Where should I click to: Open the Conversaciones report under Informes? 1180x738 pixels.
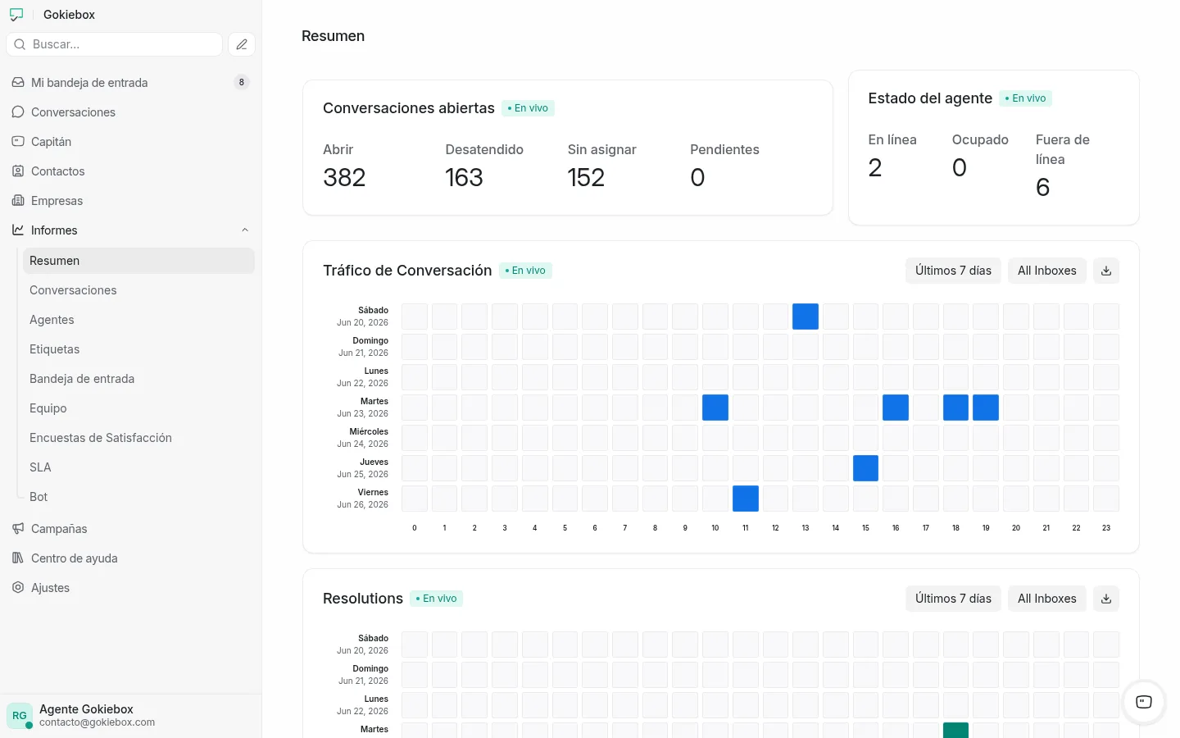[138, 290]
